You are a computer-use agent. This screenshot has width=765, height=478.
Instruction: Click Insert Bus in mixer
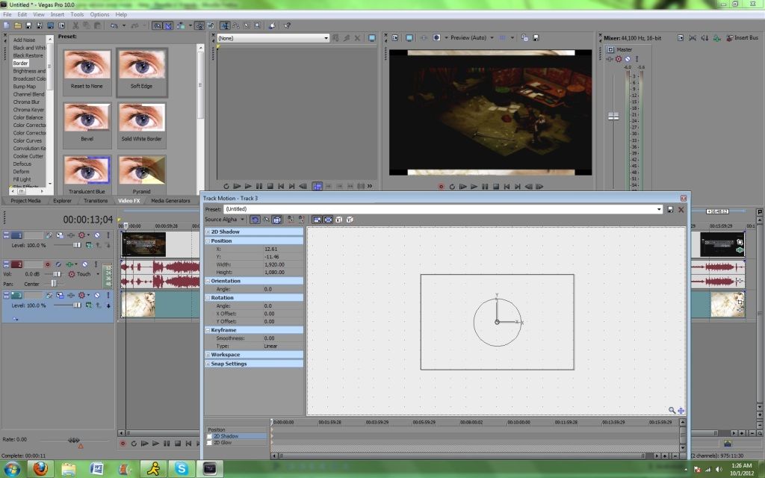click(742, 37)
